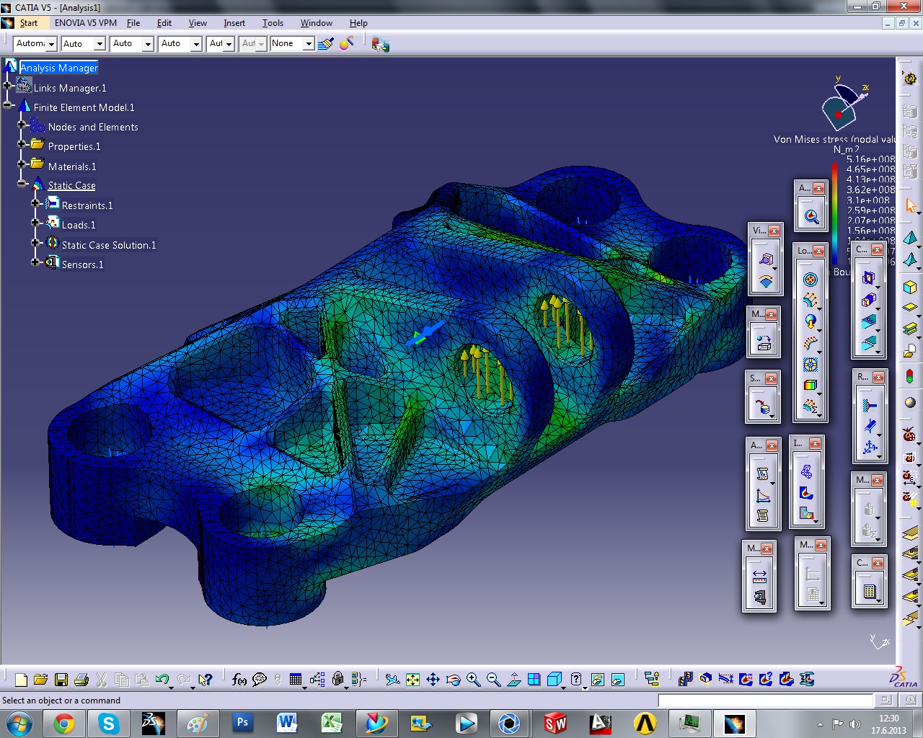The width and height of the screenshot is (923, 738).
Task: Click the User-defined Restraint icon
Action: pos(870,448)
